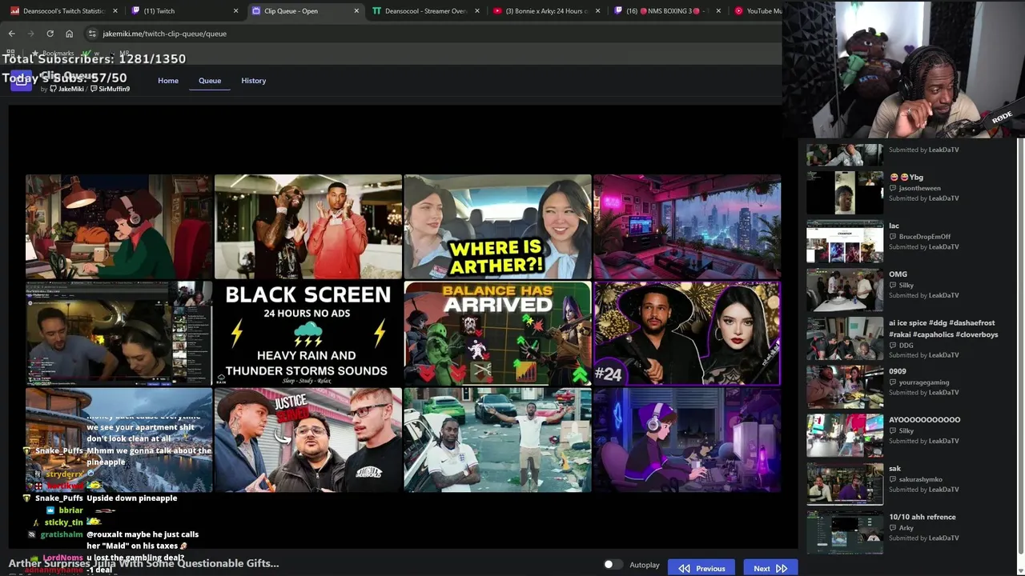Close the Clip Queue - Open tab
1025x576 pixels.
coord(356,11)
